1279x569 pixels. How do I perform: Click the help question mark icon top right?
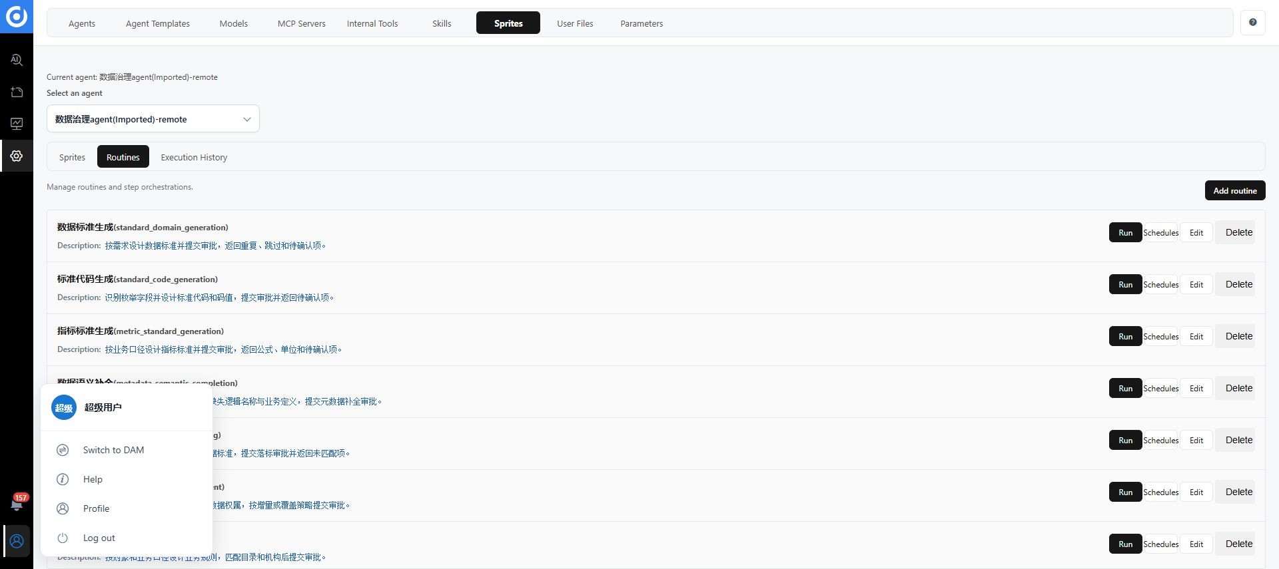pyautogui.click(x=1252, y=23)
